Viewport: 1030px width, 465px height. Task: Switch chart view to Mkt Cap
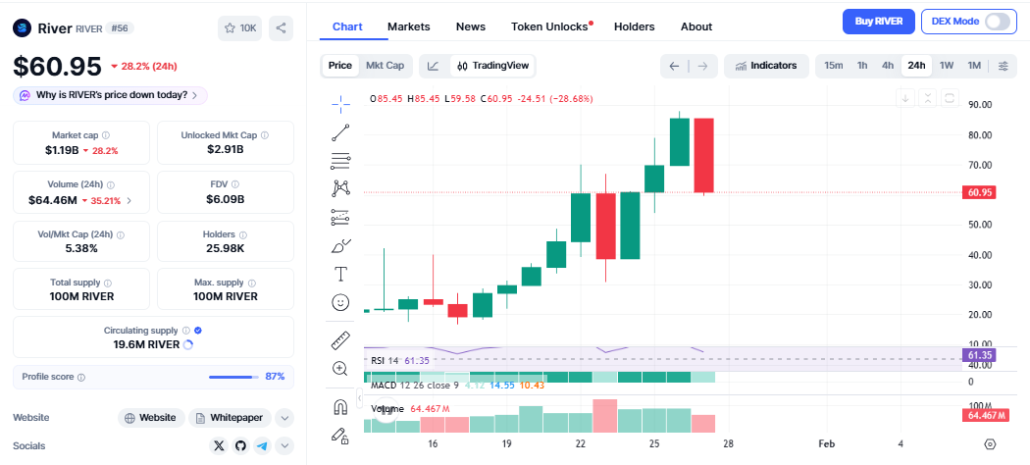click(385, 66)
